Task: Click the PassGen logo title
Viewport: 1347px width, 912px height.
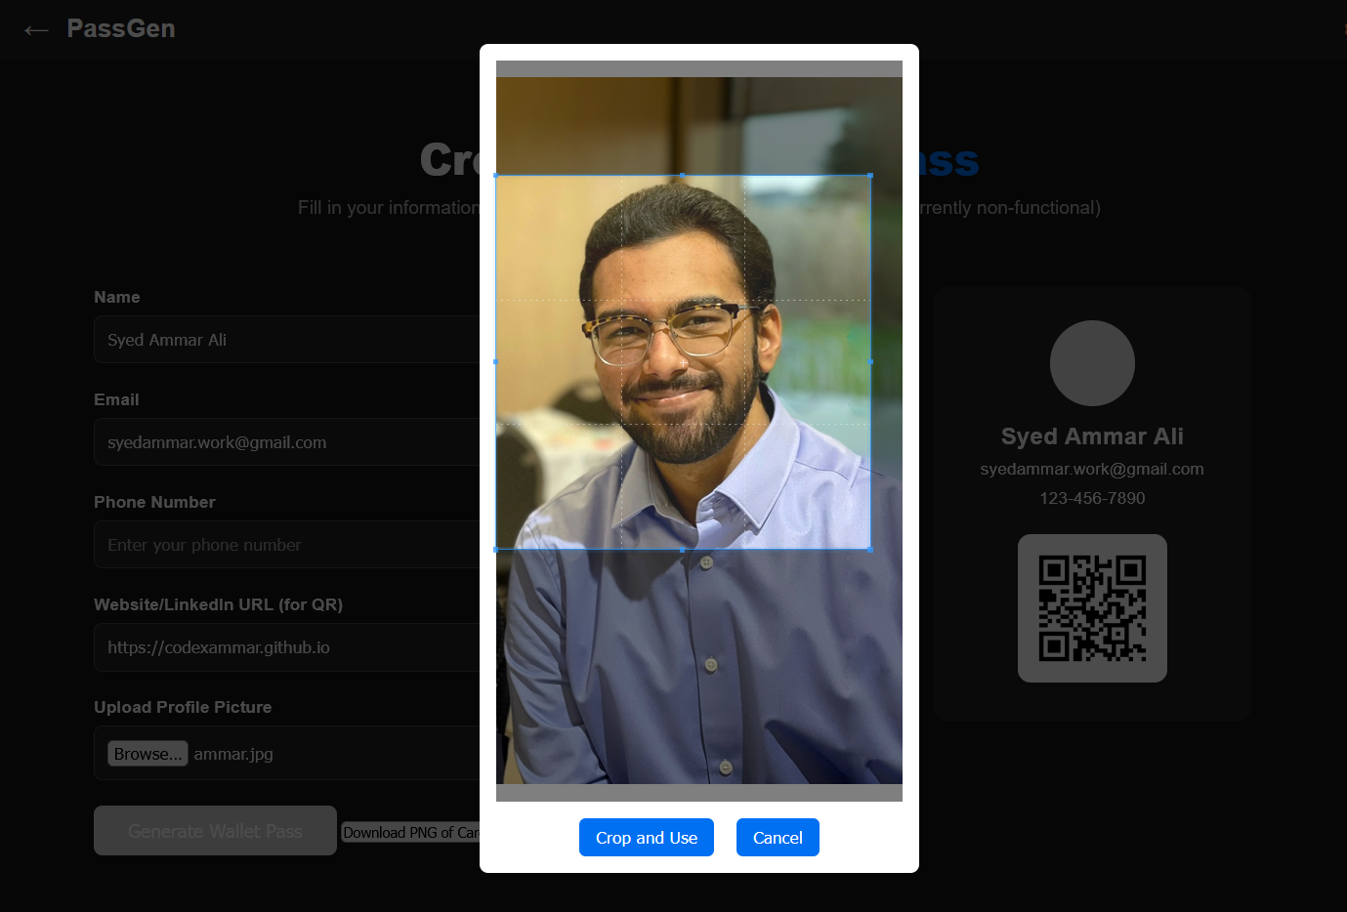Action: click(x=121, y=28)
